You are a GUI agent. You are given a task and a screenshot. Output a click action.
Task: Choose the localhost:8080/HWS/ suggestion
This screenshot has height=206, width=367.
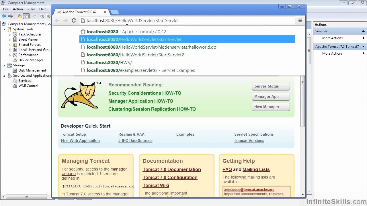click(x=187, y=62)
